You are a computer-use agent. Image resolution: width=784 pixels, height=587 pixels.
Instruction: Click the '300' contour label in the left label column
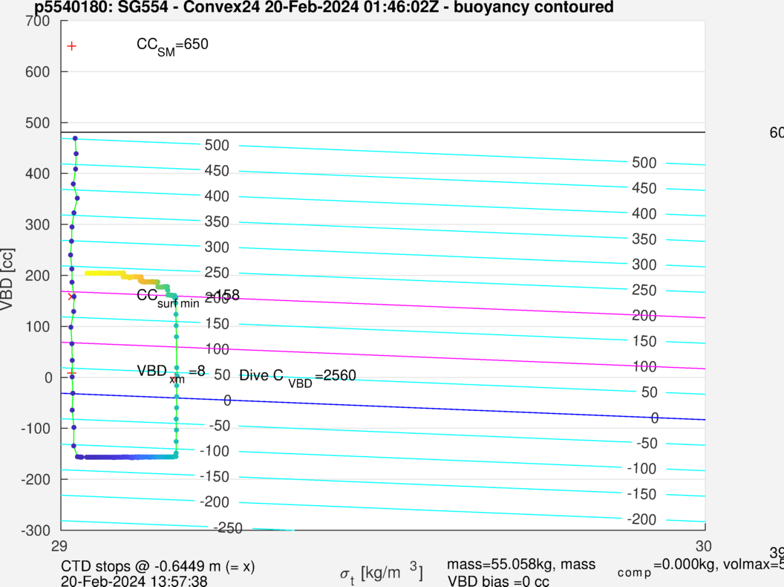click(x=217, y=247)
